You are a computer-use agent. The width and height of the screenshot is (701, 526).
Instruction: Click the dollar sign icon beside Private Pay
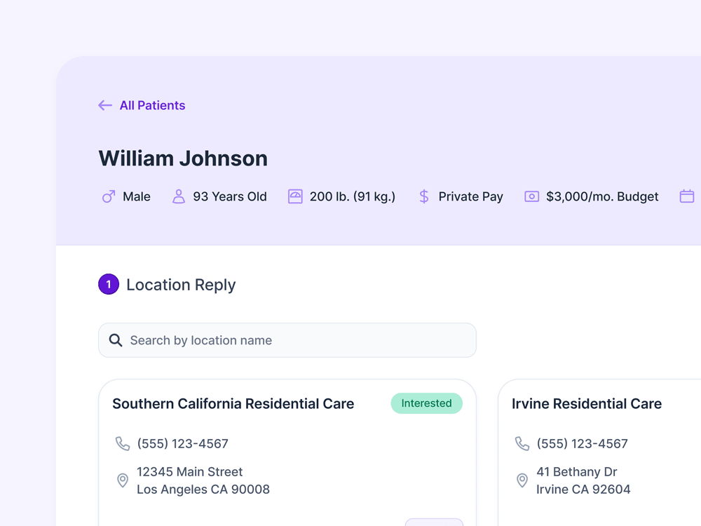point(424,196)
